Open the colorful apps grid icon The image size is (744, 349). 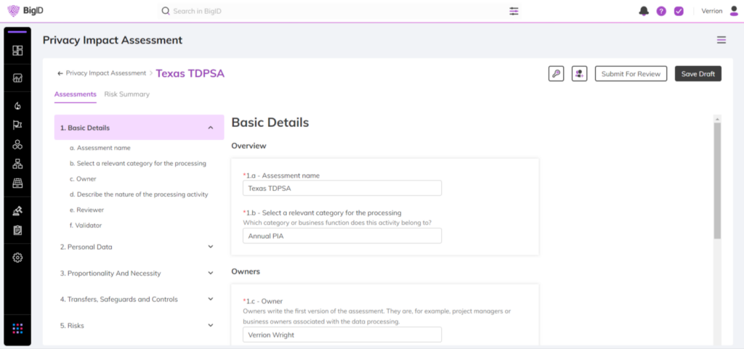pos(17,329)
